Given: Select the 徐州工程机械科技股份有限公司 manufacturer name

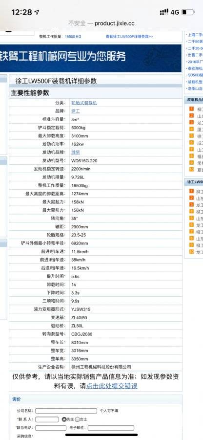Looking at the screenshot, I should point(101,367).
